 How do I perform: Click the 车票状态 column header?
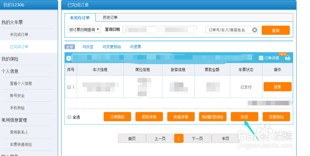point(246,70)
